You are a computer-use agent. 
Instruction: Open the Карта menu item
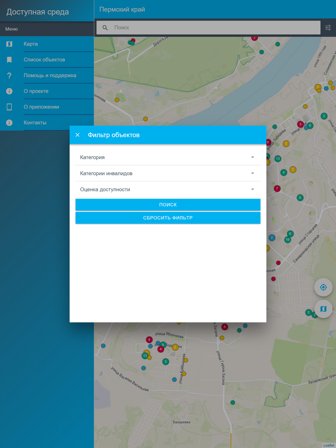[47, 44]
